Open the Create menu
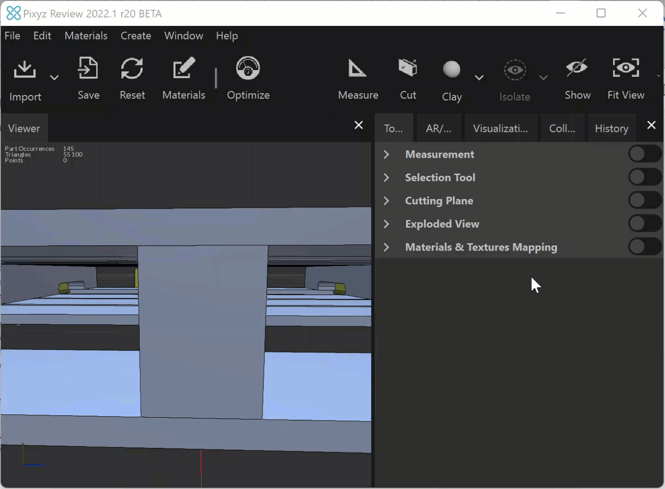This screenshot has height=489, width=665. pyautogui.click(x=136, y=35)
